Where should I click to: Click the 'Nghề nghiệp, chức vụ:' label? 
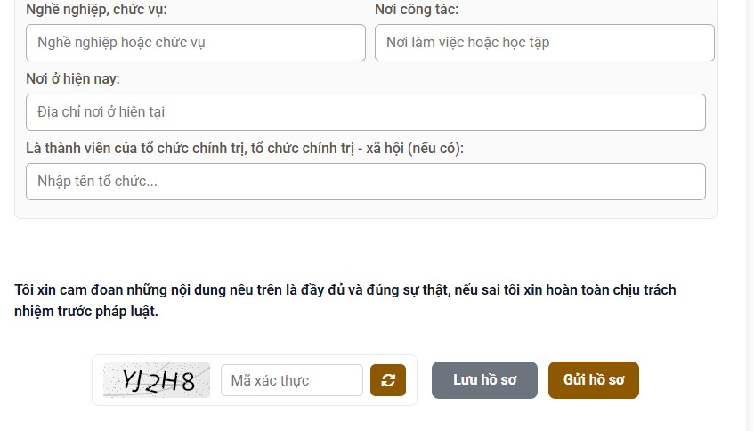coord(96,11)
